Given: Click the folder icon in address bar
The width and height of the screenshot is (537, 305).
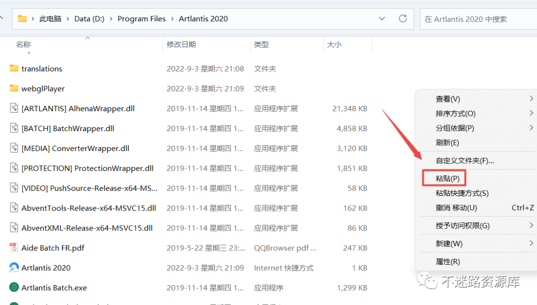Looking at the screenshot, I should coord(22,18).
